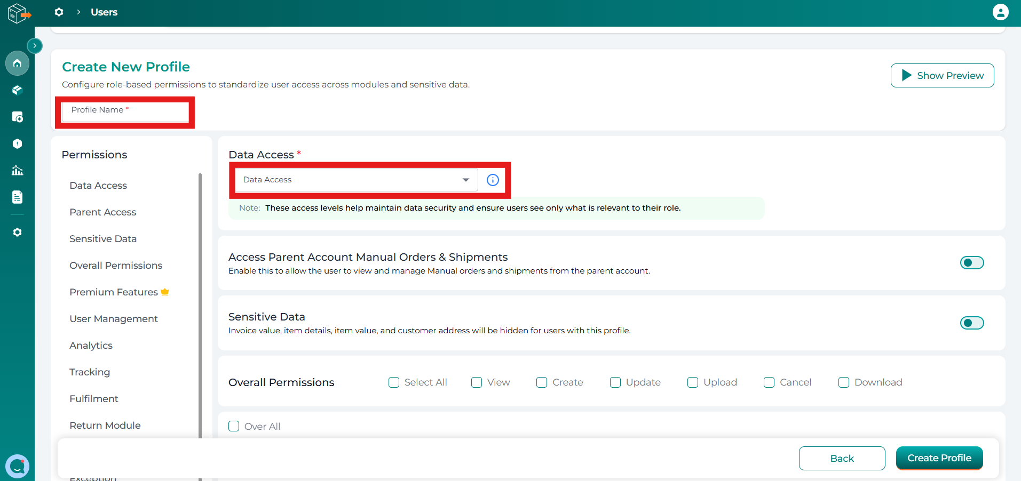This screenshot has height=481, width=1021.
Task: Click the user account avatar icon
Action: 1000,12
